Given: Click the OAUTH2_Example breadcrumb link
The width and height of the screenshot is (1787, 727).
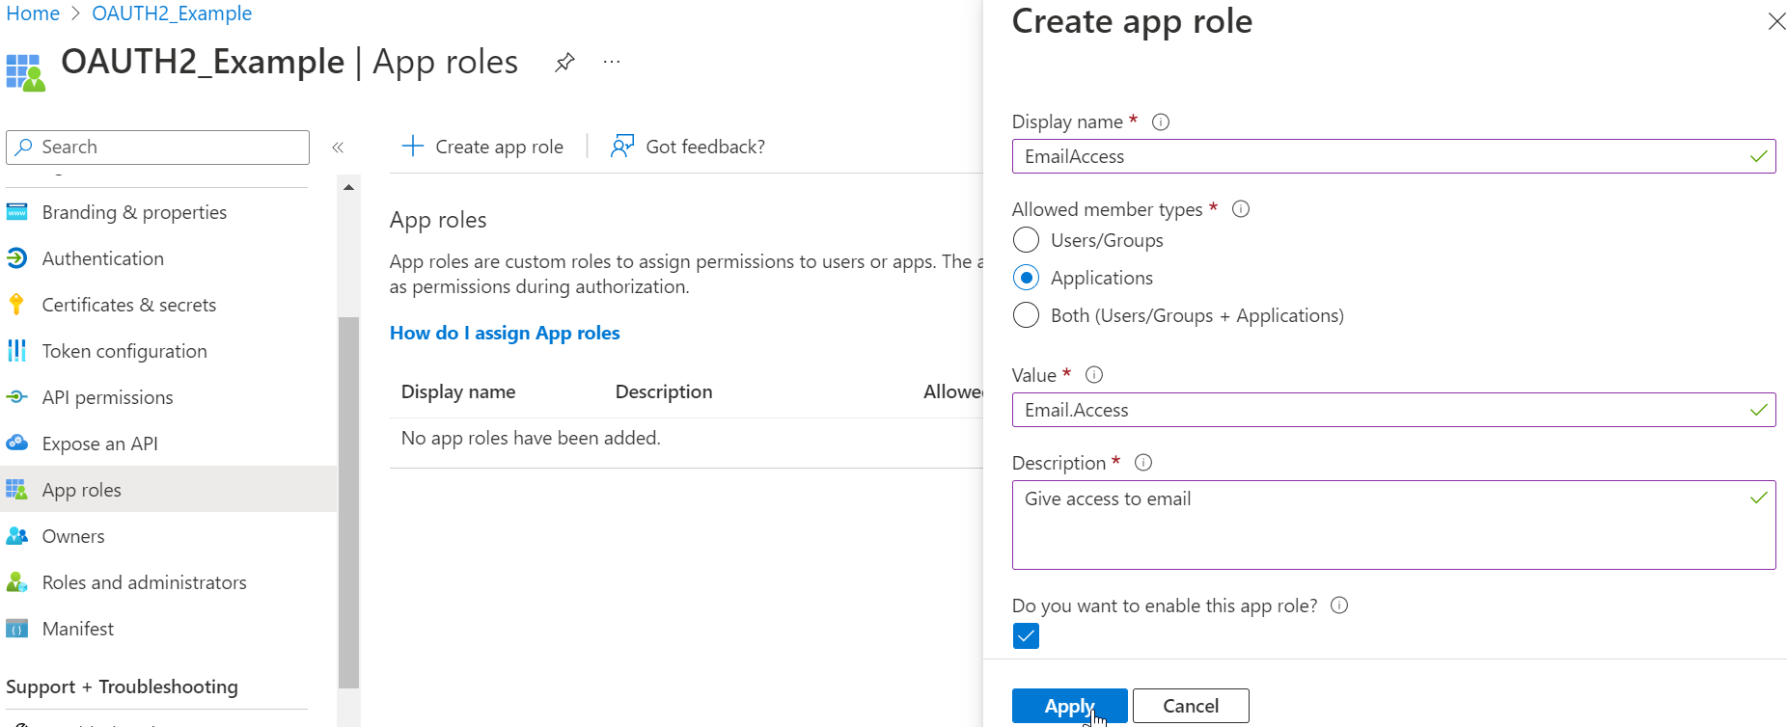Looking at the screenshot, I should (172, 13).
